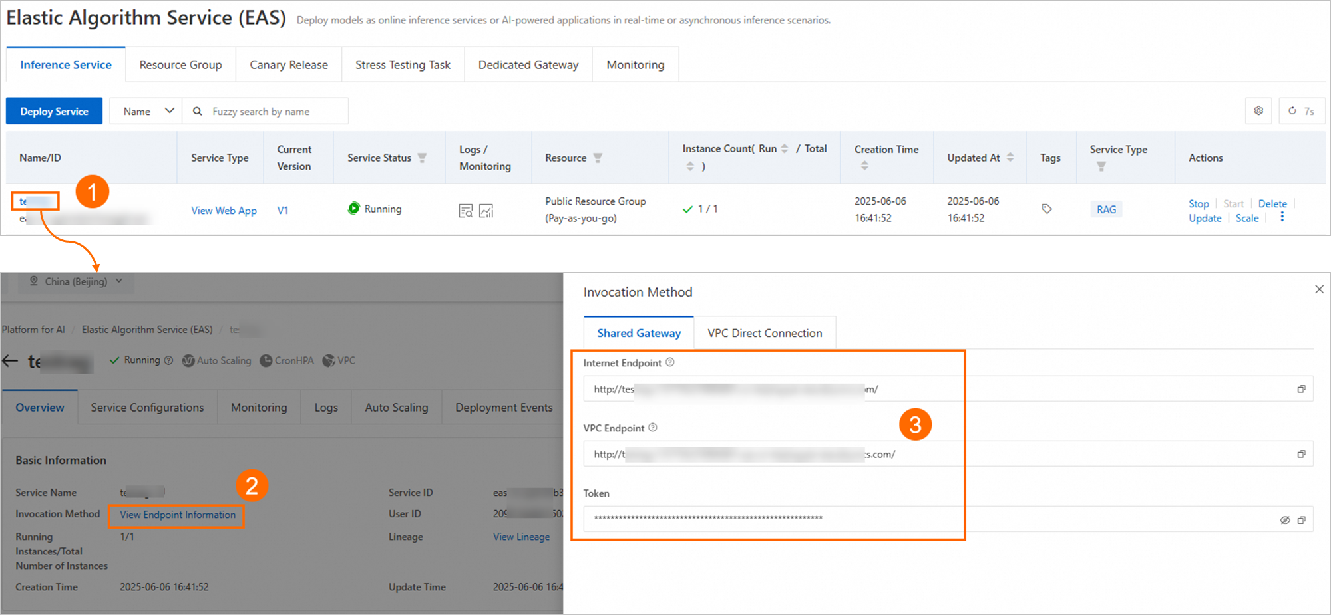Open Canary Release tab

(289, 64)
